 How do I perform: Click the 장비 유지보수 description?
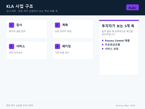pyautogui.click(x=16, y=53)
